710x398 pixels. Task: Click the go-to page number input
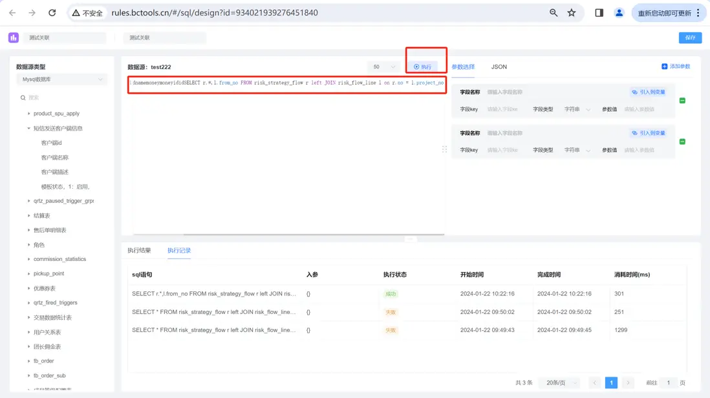click(x=668, y=382)
